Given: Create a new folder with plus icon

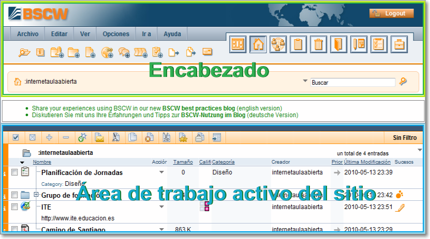Looking at the screenshot, I should click(73, 52).
